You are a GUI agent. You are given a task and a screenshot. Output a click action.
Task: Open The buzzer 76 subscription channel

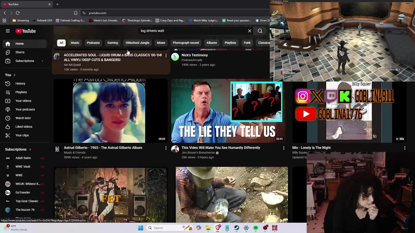25,210
